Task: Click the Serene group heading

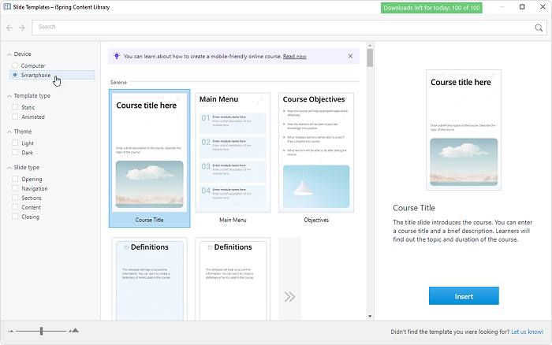Action: pos(118,82)
